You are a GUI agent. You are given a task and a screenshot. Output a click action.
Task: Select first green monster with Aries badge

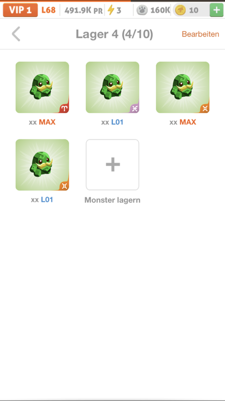[42, 87]
